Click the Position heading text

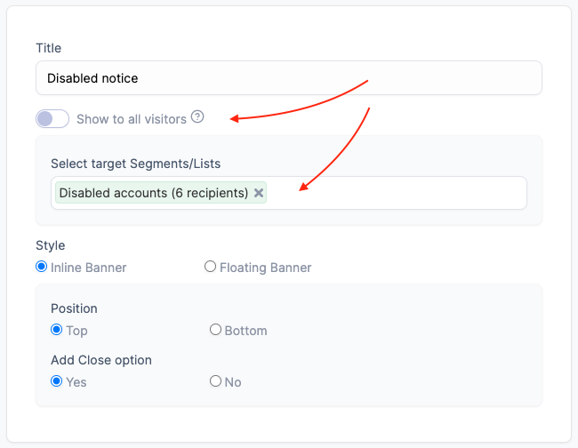pyautogui.click(x=74, y=308)
